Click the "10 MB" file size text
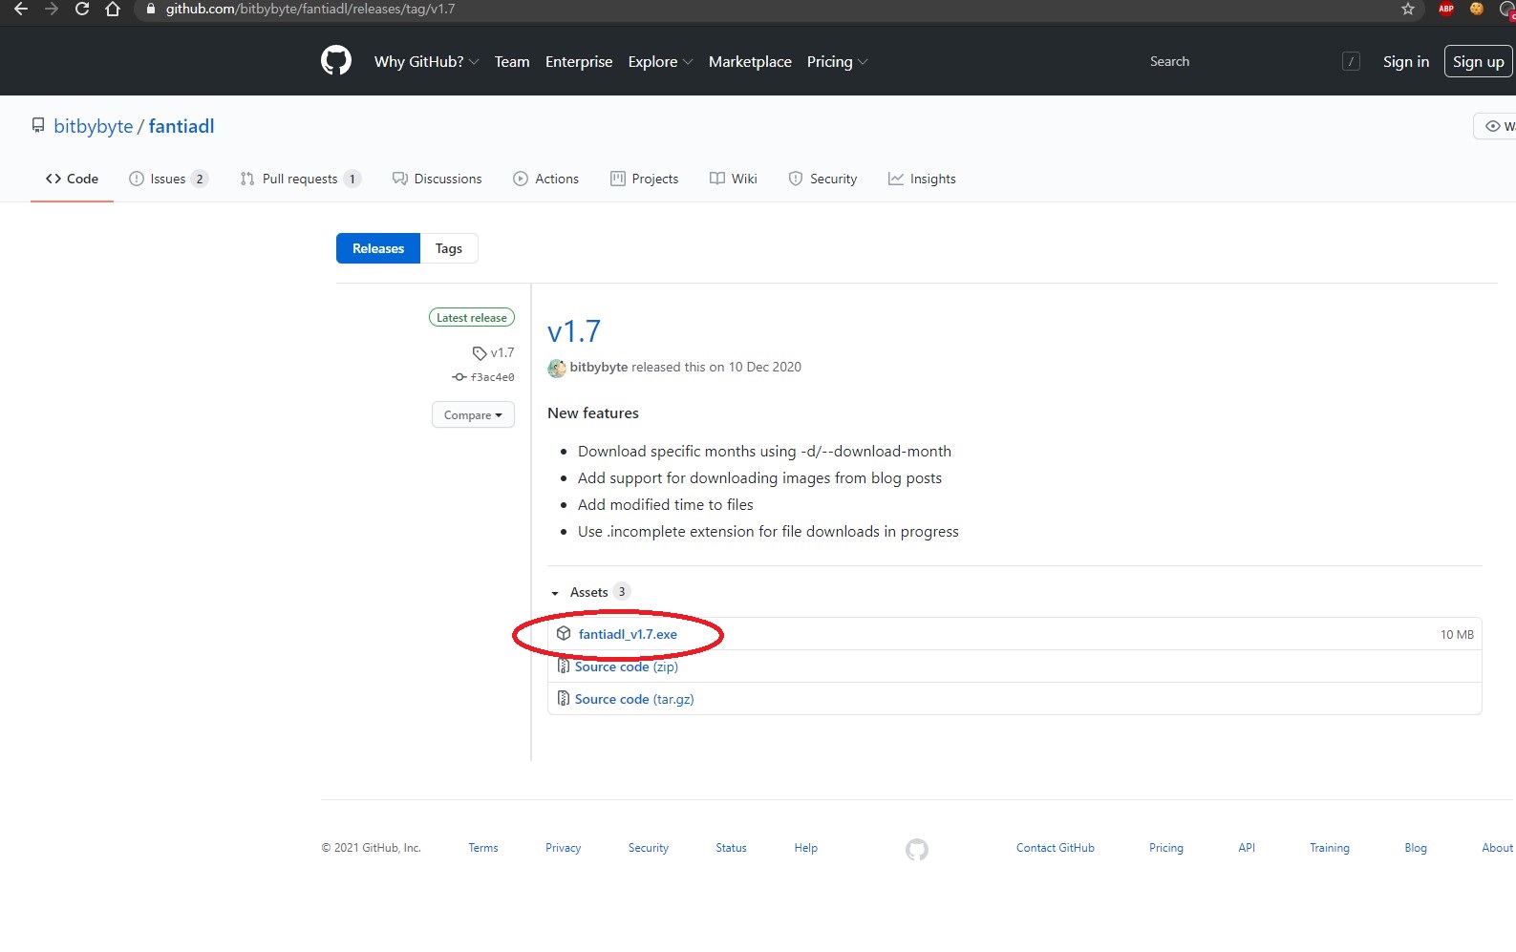The width and height of the screenshot is (1516, 952). tap(1457, 635)
